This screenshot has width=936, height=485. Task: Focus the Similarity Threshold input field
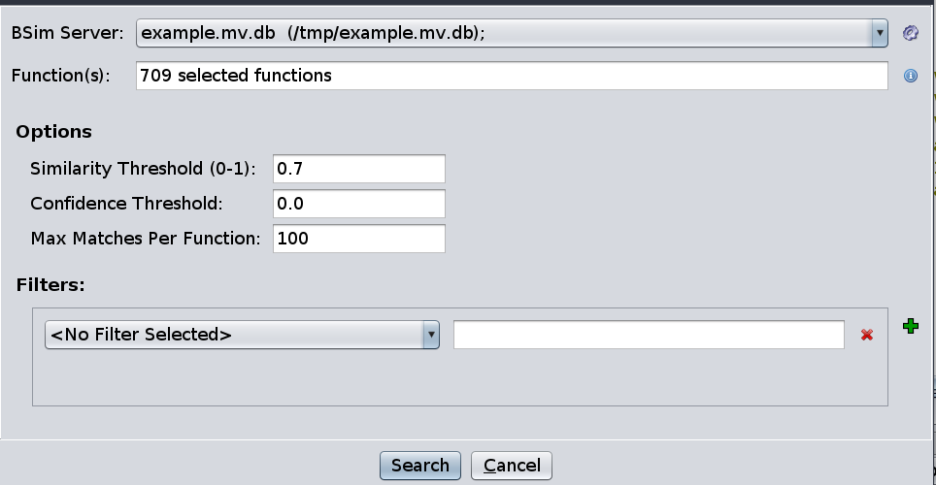[x=358, y=169]
